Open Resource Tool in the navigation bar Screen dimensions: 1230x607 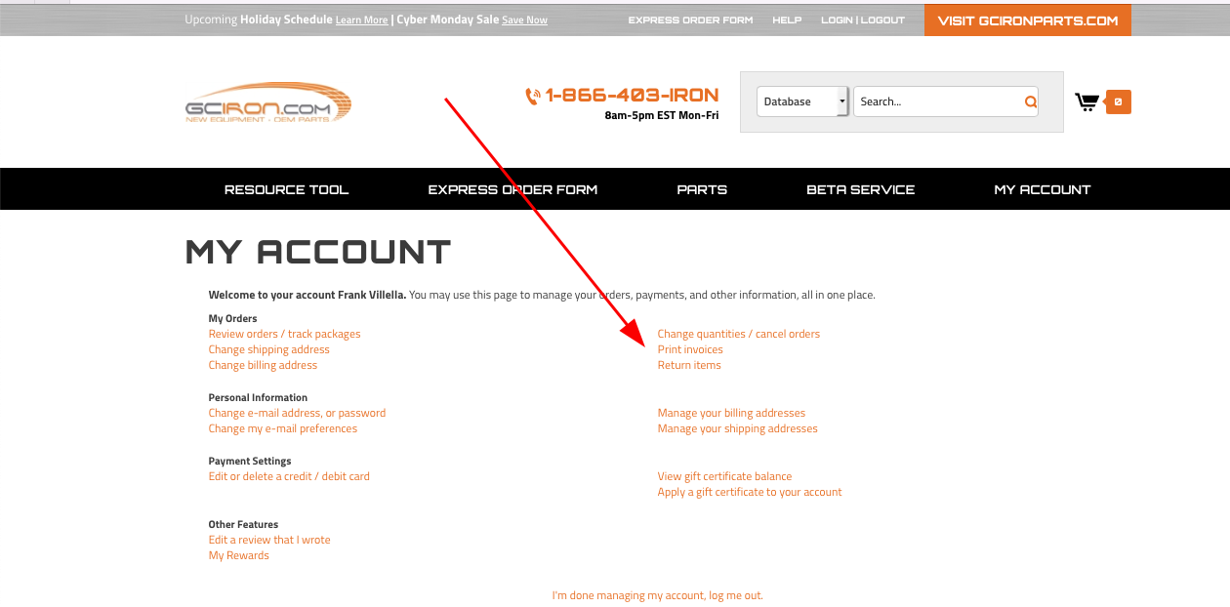coord(286,189)
